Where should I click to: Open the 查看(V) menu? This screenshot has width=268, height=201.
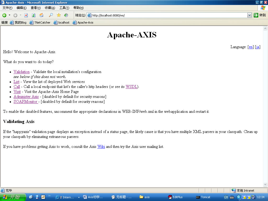click(36, 8)
